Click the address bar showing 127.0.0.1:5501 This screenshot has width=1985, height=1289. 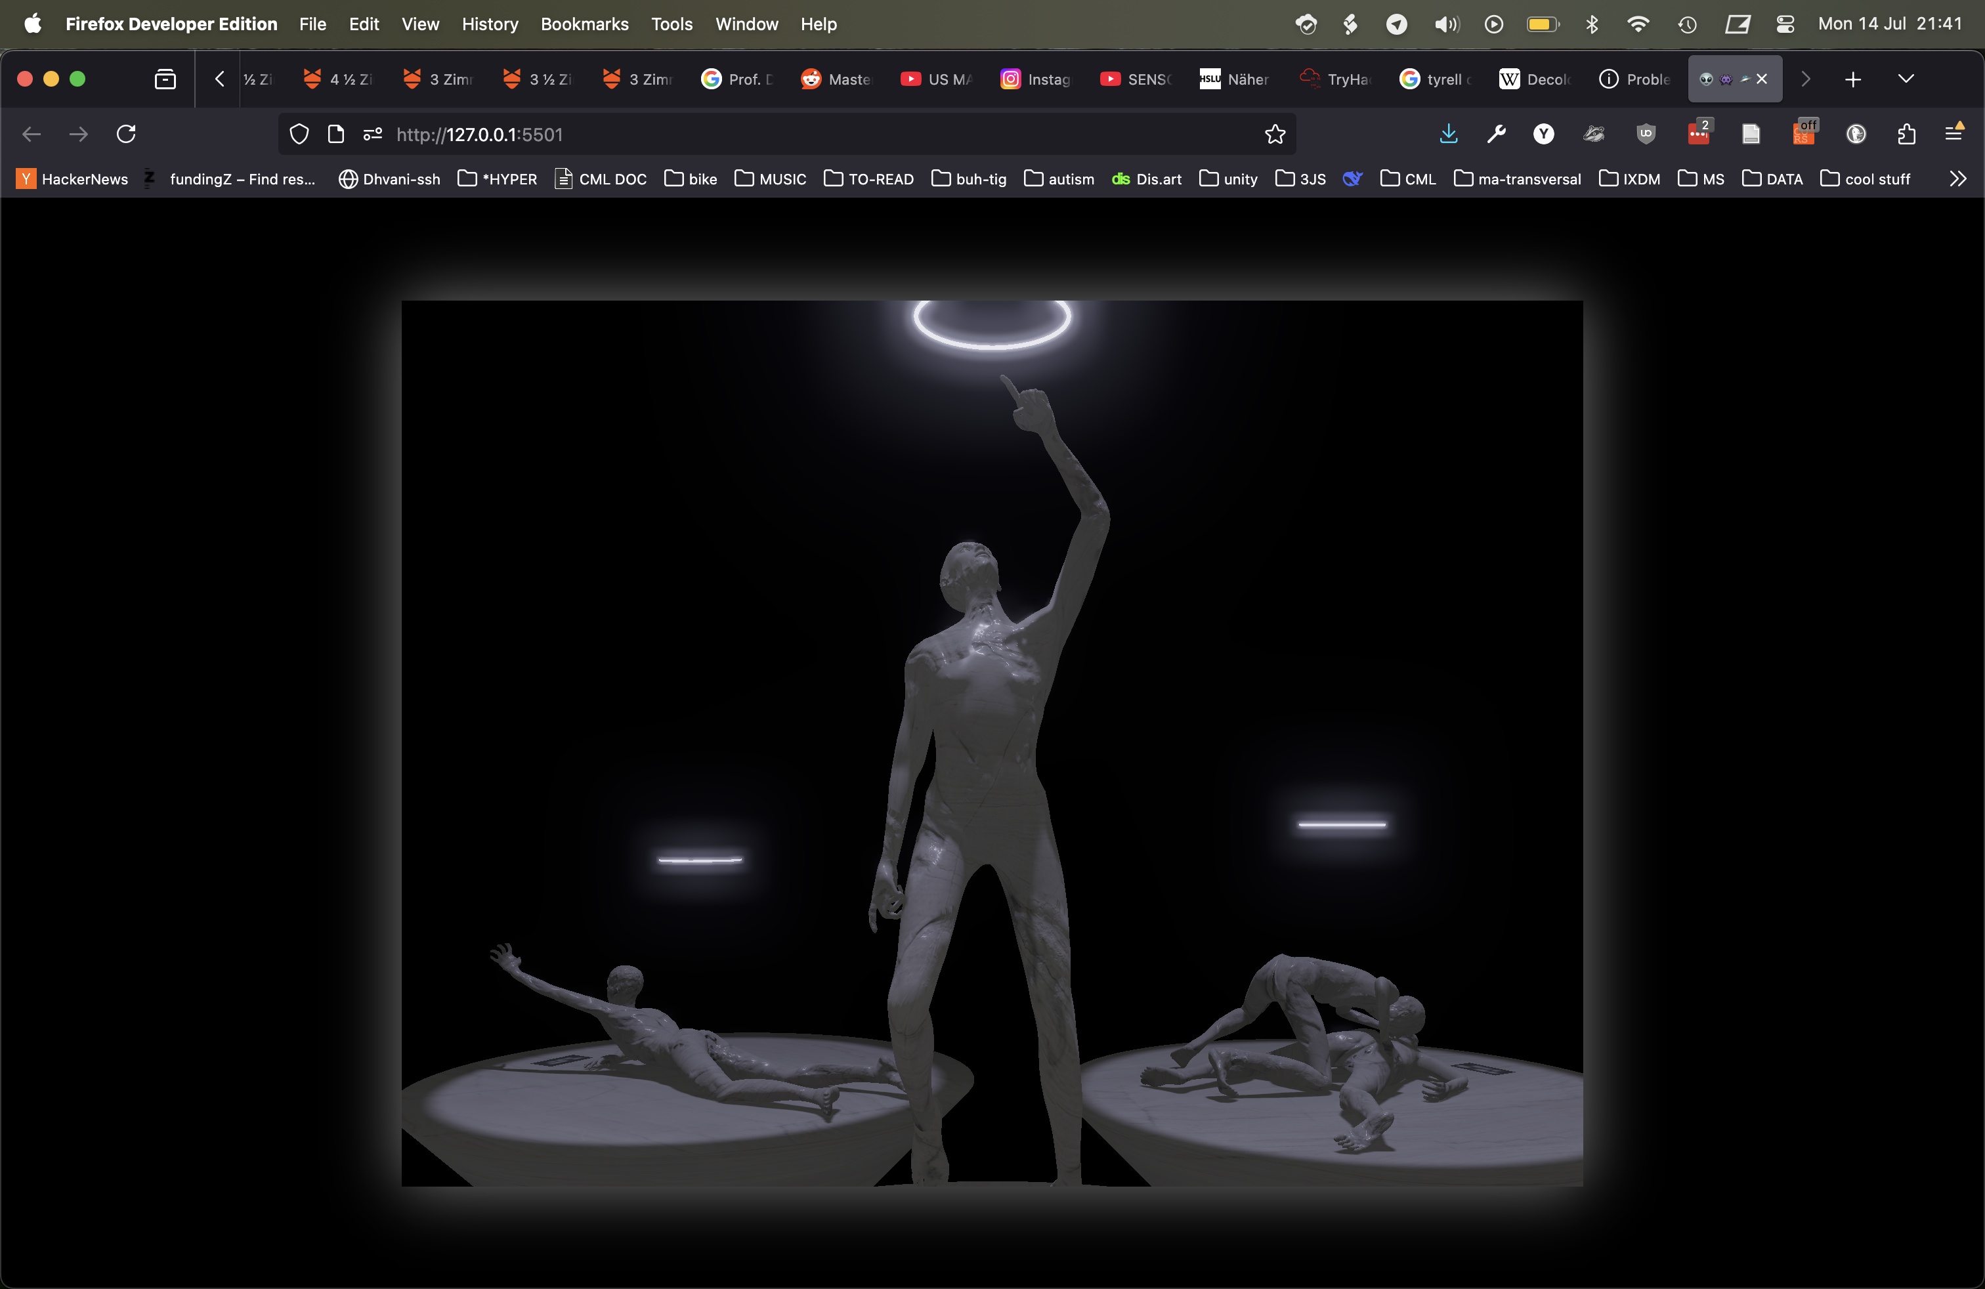click(751, 133)
